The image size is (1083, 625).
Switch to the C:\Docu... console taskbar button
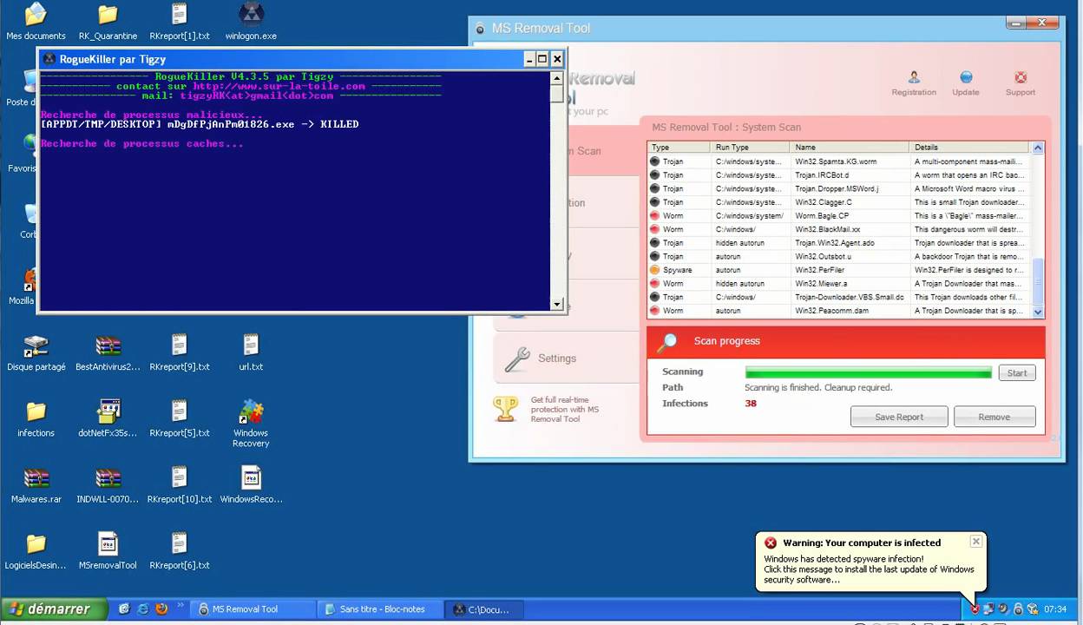486,609
